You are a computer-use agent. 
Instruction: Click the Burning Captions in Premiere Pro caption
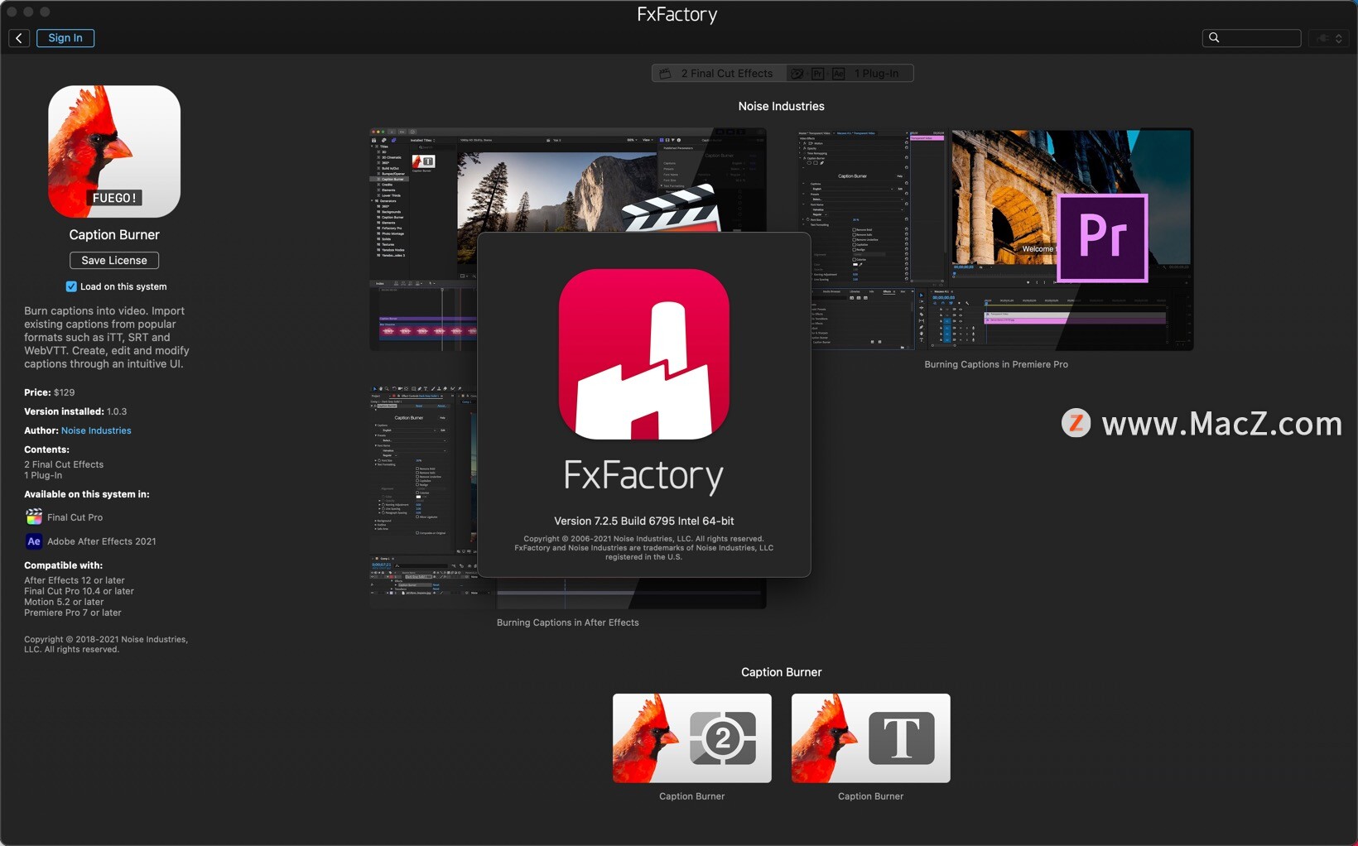(996, 364)
